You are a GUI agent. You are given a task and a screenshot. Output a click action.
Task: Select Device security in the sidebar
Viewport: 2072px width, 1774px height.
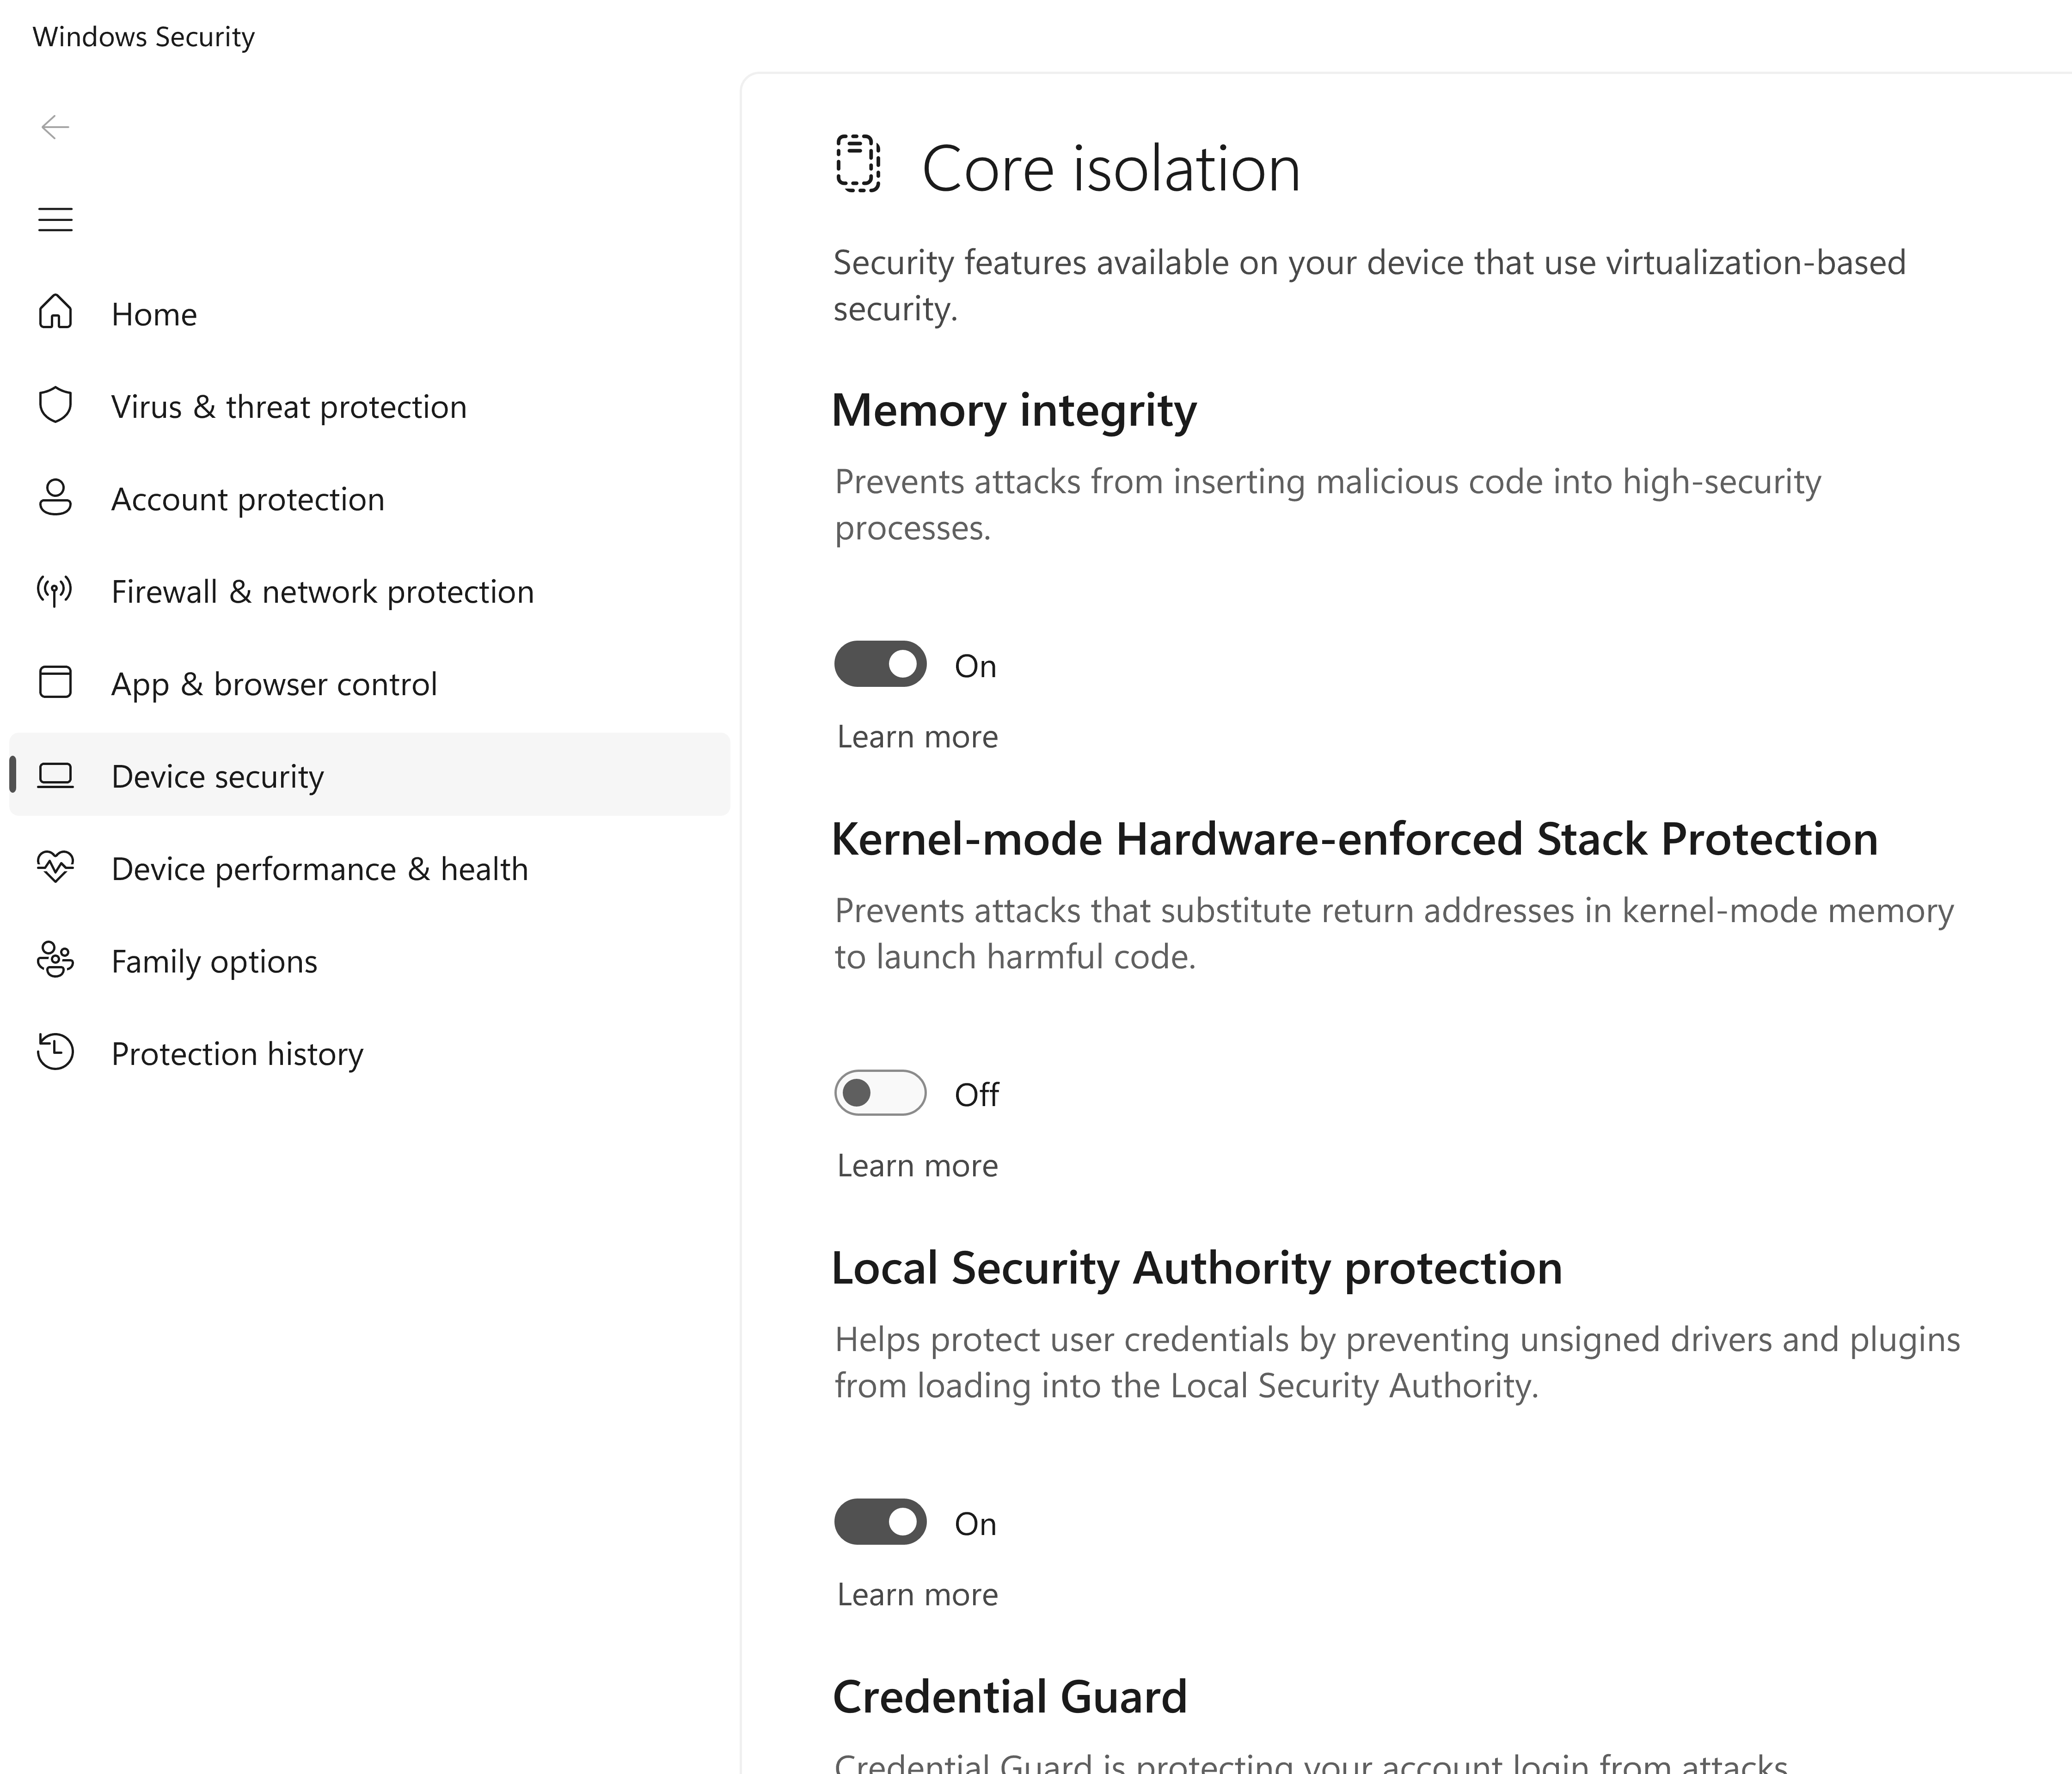pyautogui.click(x=217, y=777)
